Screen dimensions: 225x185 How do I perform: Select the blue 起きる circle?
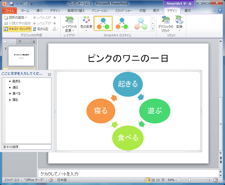coord(128,84)
